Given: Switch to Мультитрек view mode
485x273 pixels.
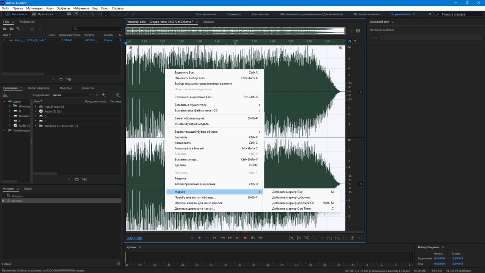Looking at the screenshot, I should tap(43, 14).
